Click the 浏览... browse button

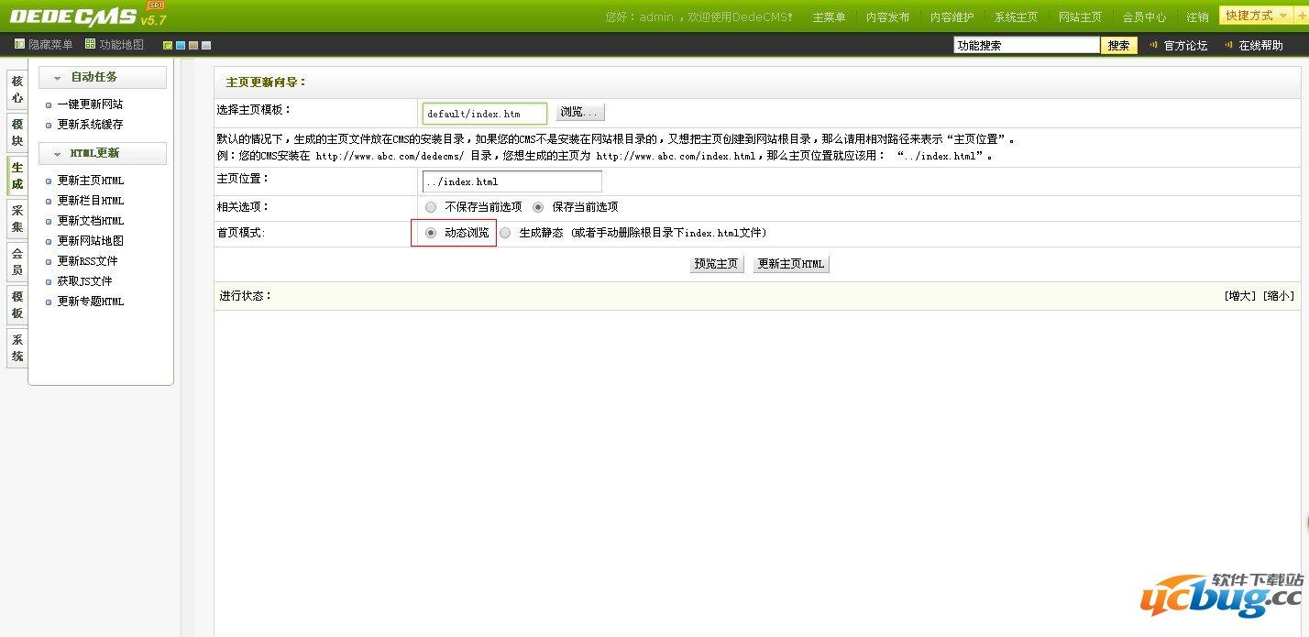(x=580, y=112)
